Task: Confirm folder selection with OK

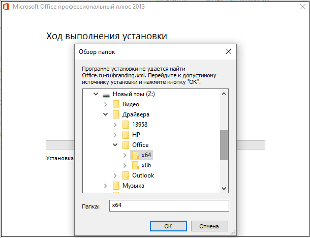Action: point(168,226)
